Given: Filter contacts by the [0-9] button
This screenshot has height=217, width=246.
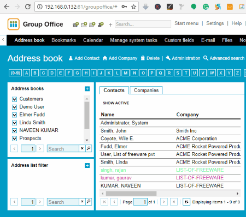Looking at the screenshot, I should coord(15,73).
